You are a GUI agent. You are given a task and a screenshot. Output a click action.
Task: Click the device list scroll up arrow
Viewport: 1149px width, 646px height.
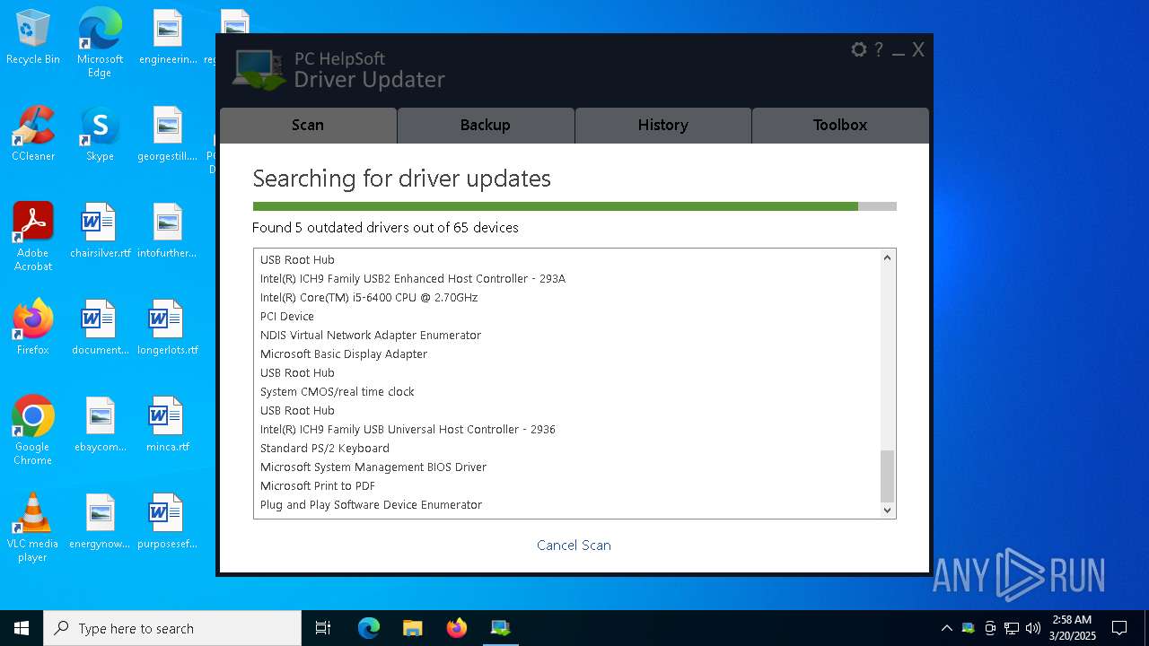click(887, 258)
